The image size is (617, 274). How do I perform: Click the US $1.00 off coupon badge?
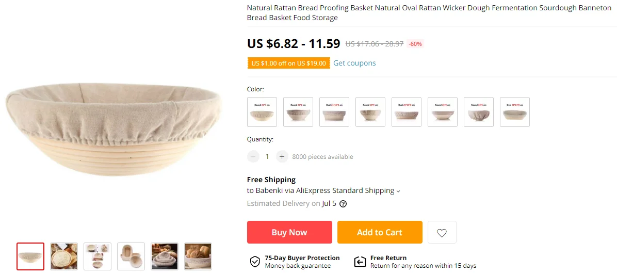[288, 63]
